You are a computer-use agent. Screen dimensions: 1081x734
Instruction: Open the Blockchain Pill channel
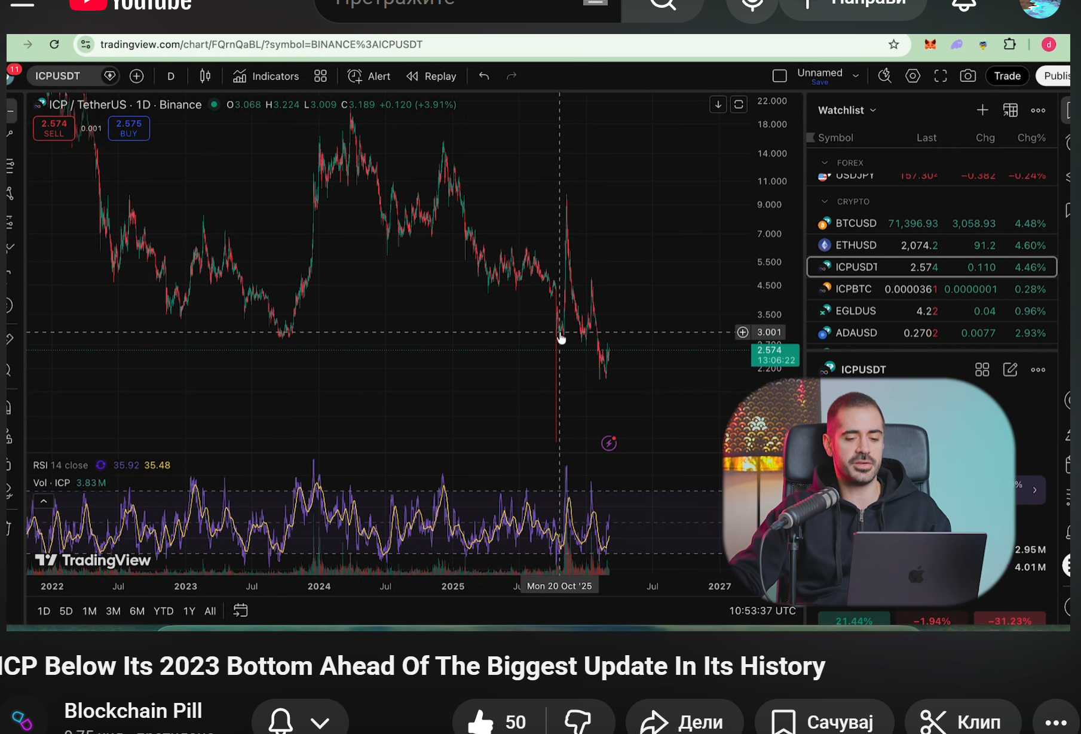point(133,711)
